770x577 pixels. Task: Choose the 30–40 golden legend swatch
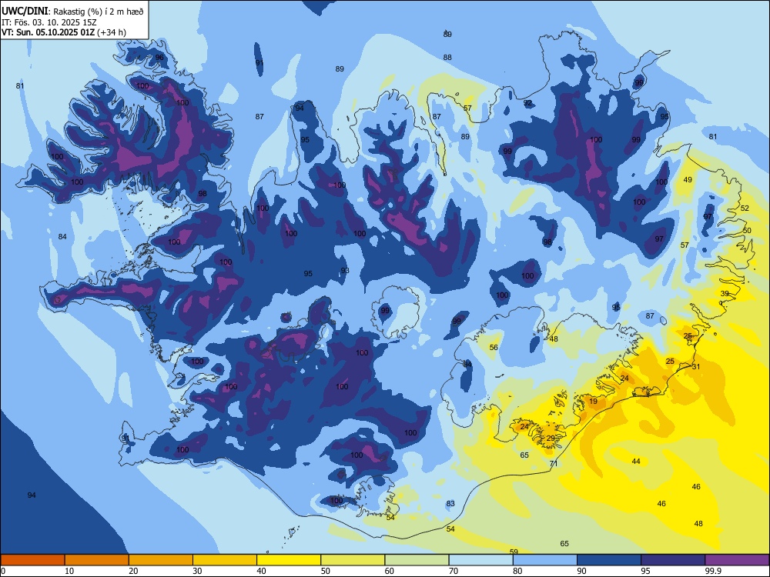[x=225, y=560]
